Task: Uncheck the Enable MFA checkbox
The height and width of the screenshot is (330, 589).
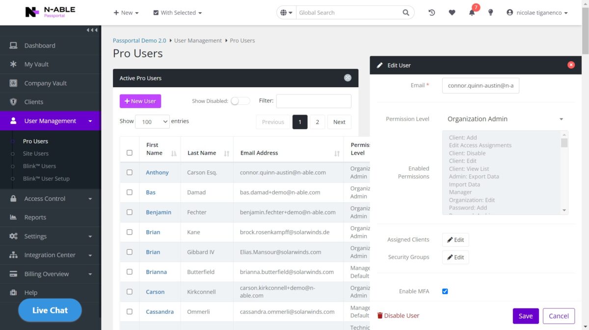Action: (445, 291)
